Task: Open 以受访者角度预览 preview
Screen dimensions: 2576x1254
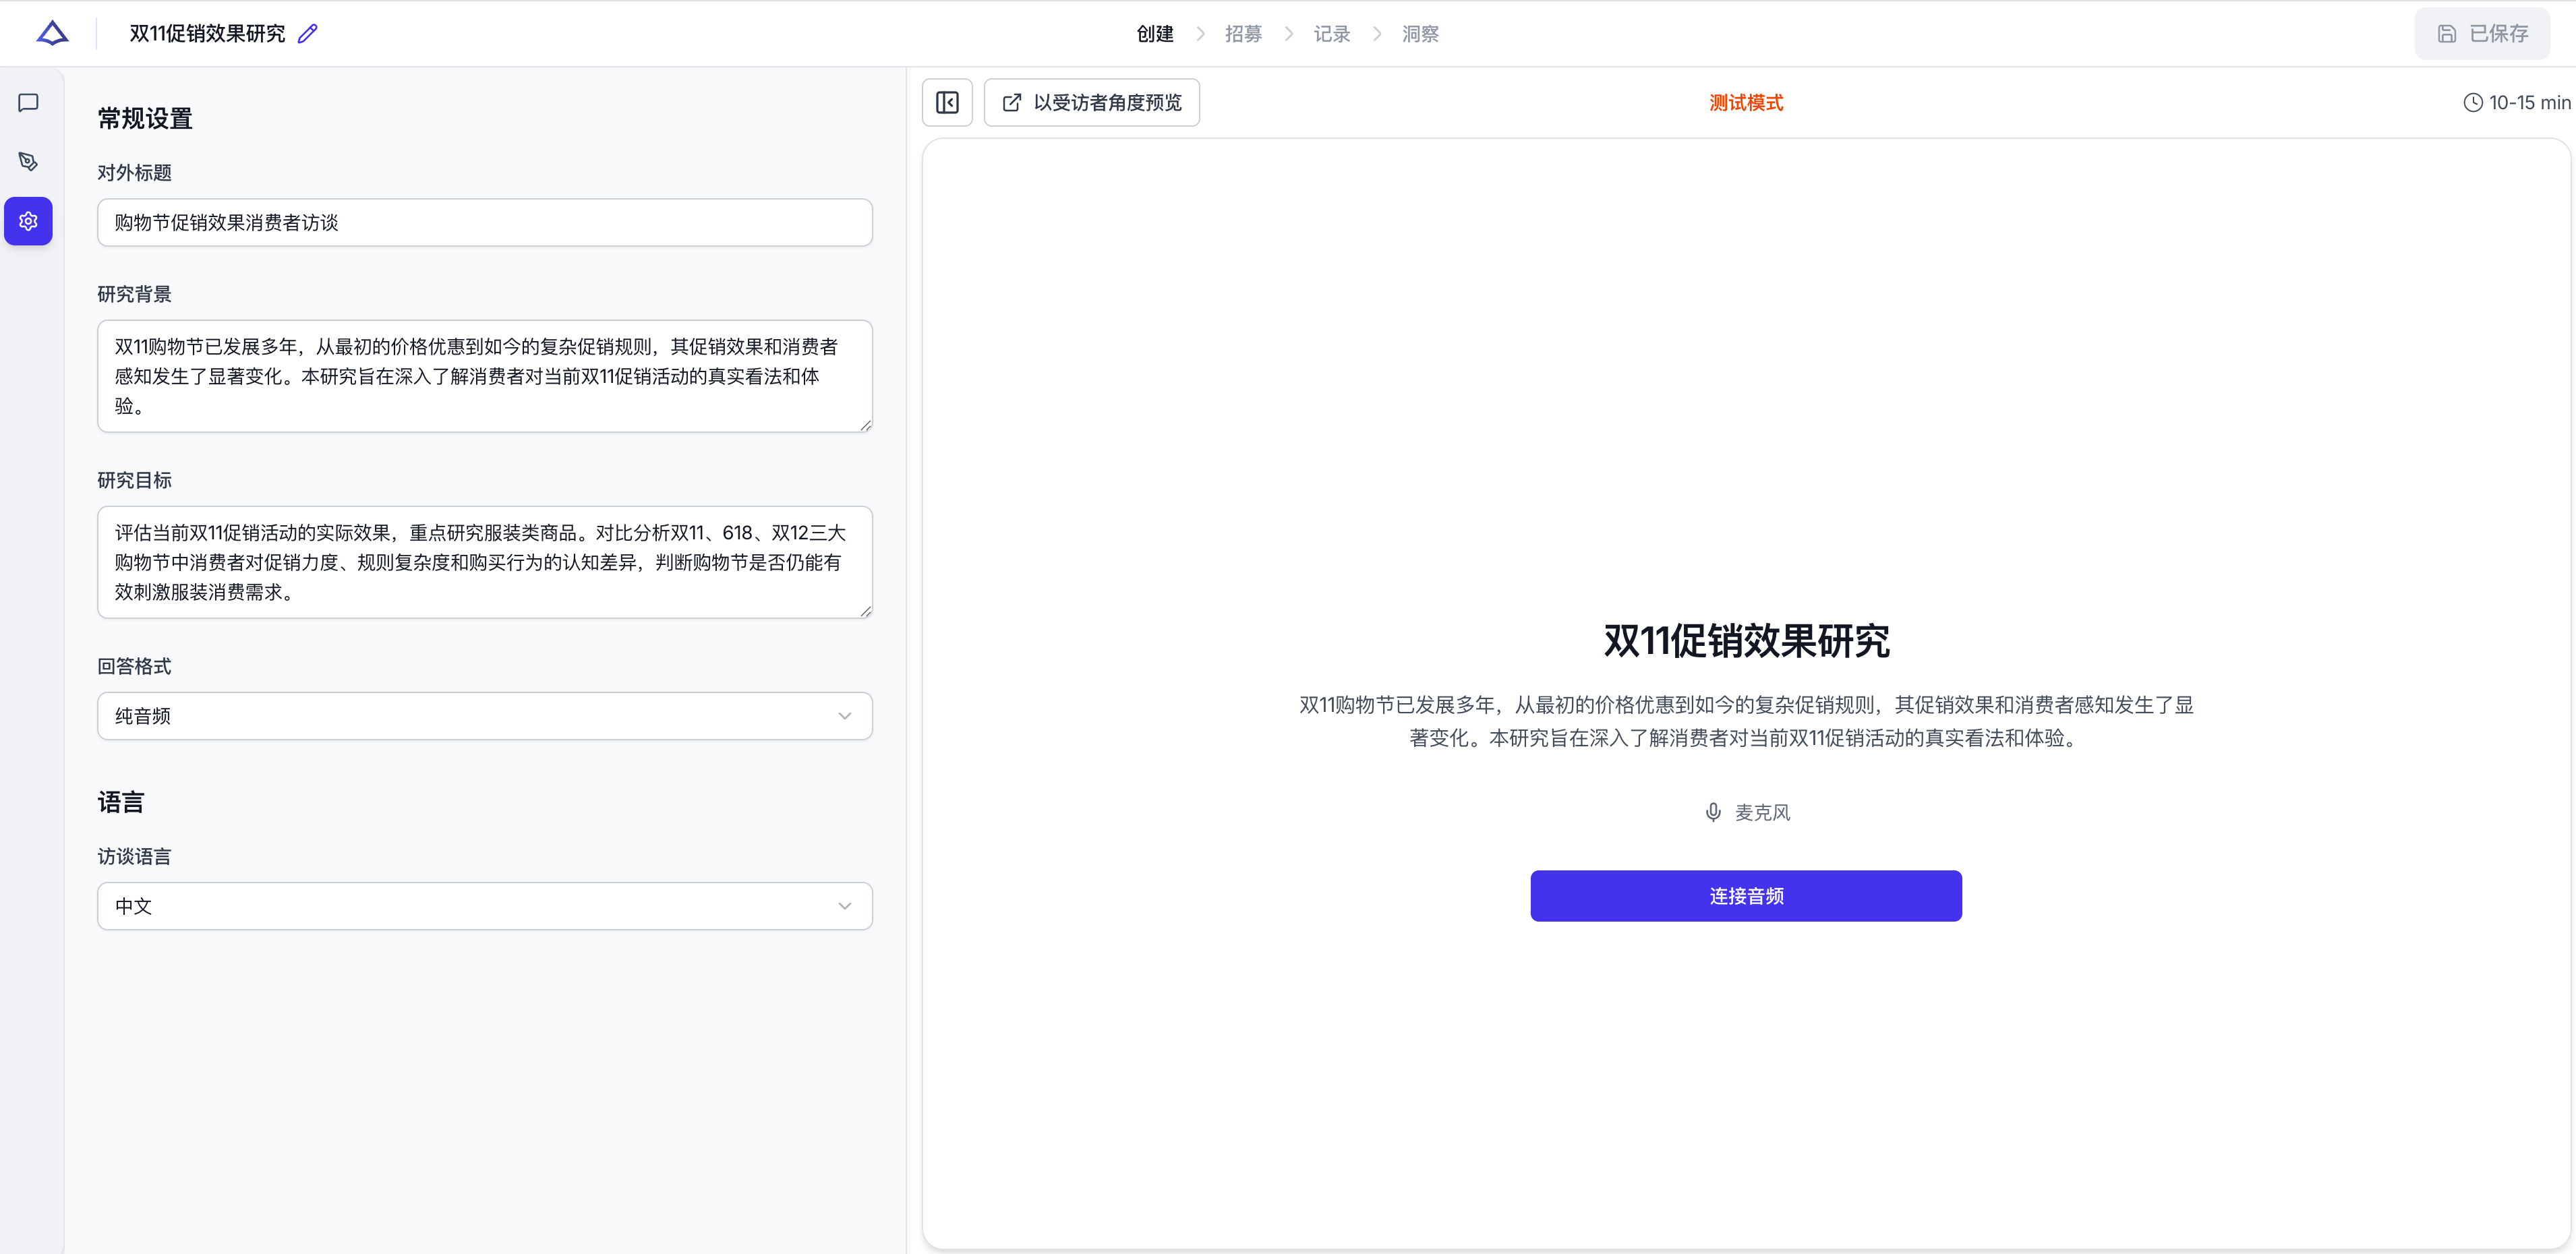Action: point(1092,102)
